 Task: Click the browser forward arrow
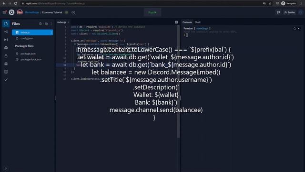click(x=10, y=3)
